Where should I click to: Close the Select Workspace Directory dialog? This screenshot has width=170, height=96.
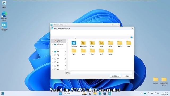tap(132, 28)
